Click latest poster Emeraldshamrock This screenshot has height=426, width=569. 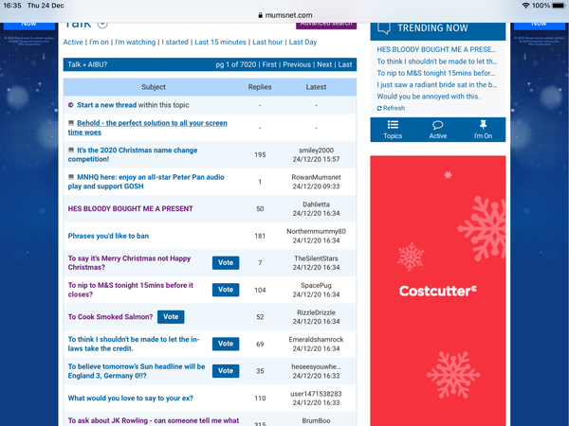316,340
